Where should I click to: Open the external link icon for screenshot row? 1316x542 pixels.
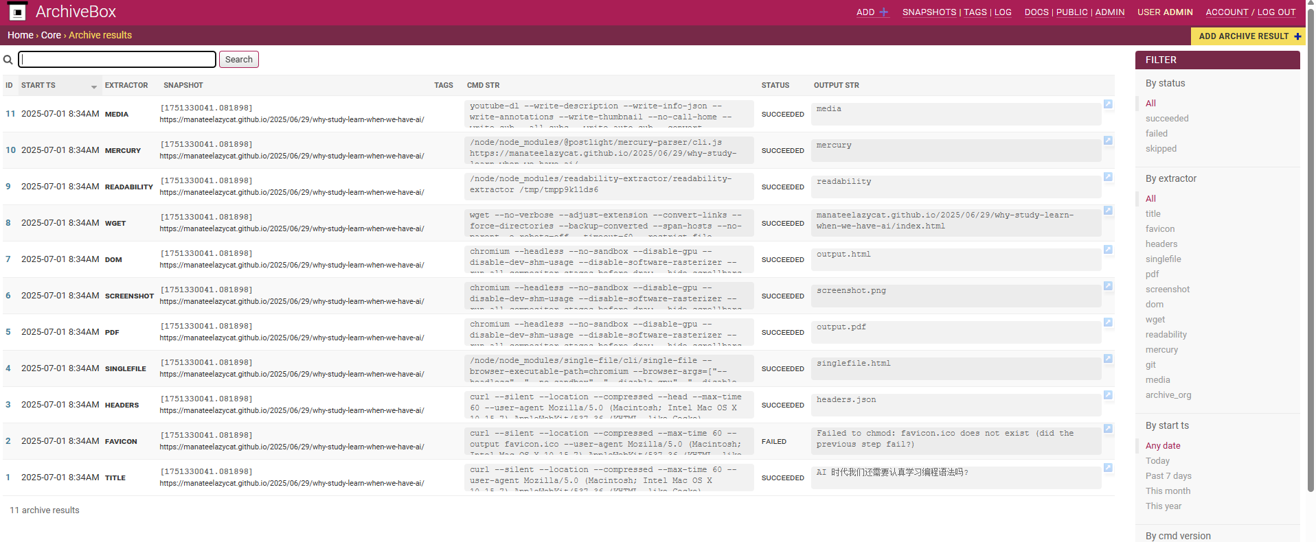tap(1108, 286)
